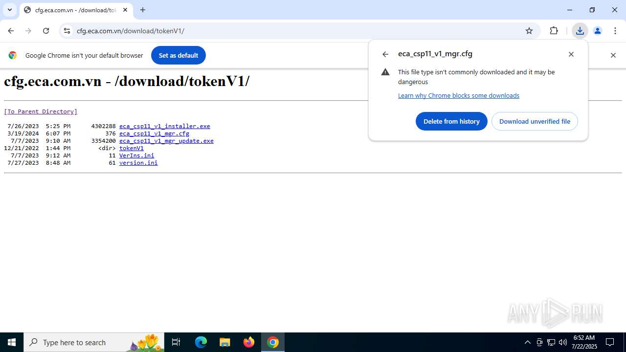Dismiss the default browser infobar
The width and height of the screenshot is (626, 352).
pos(613,55)
